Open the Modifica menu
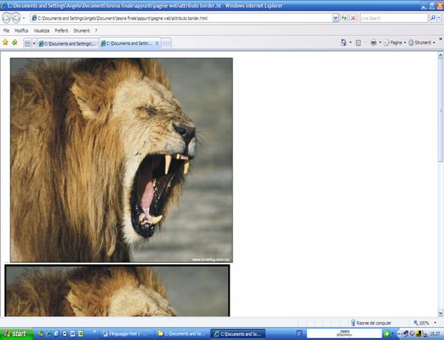The width and height of the screenshot is (444, 340). click(22, 31)
